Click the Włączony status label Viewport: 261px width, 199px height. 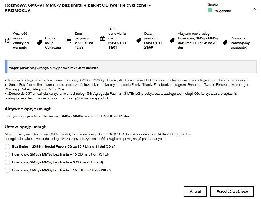pyautogui.click(x=223, y=11)
